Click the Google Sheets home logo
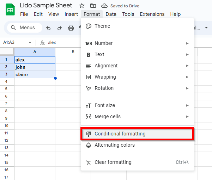 click(10, 9)
